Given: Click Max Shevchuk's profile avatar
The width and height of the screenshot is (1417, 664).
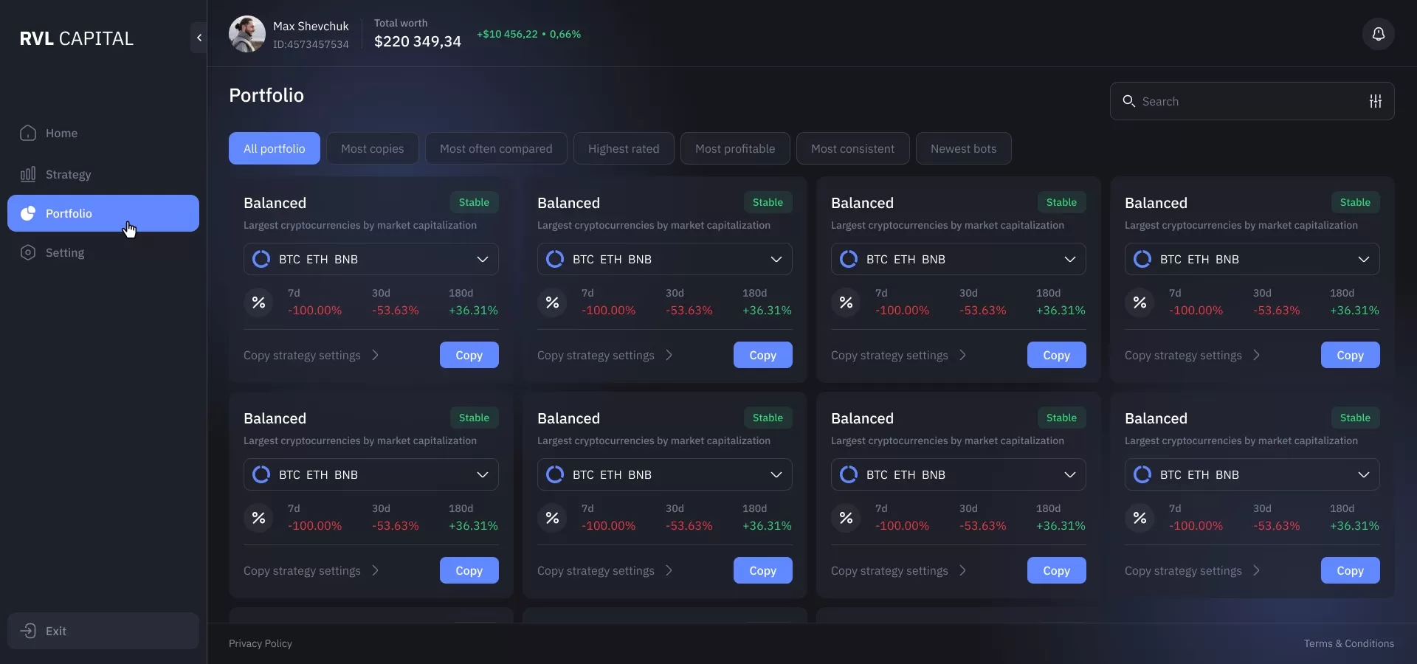Looking at the screenshot, I should (246, 35).
